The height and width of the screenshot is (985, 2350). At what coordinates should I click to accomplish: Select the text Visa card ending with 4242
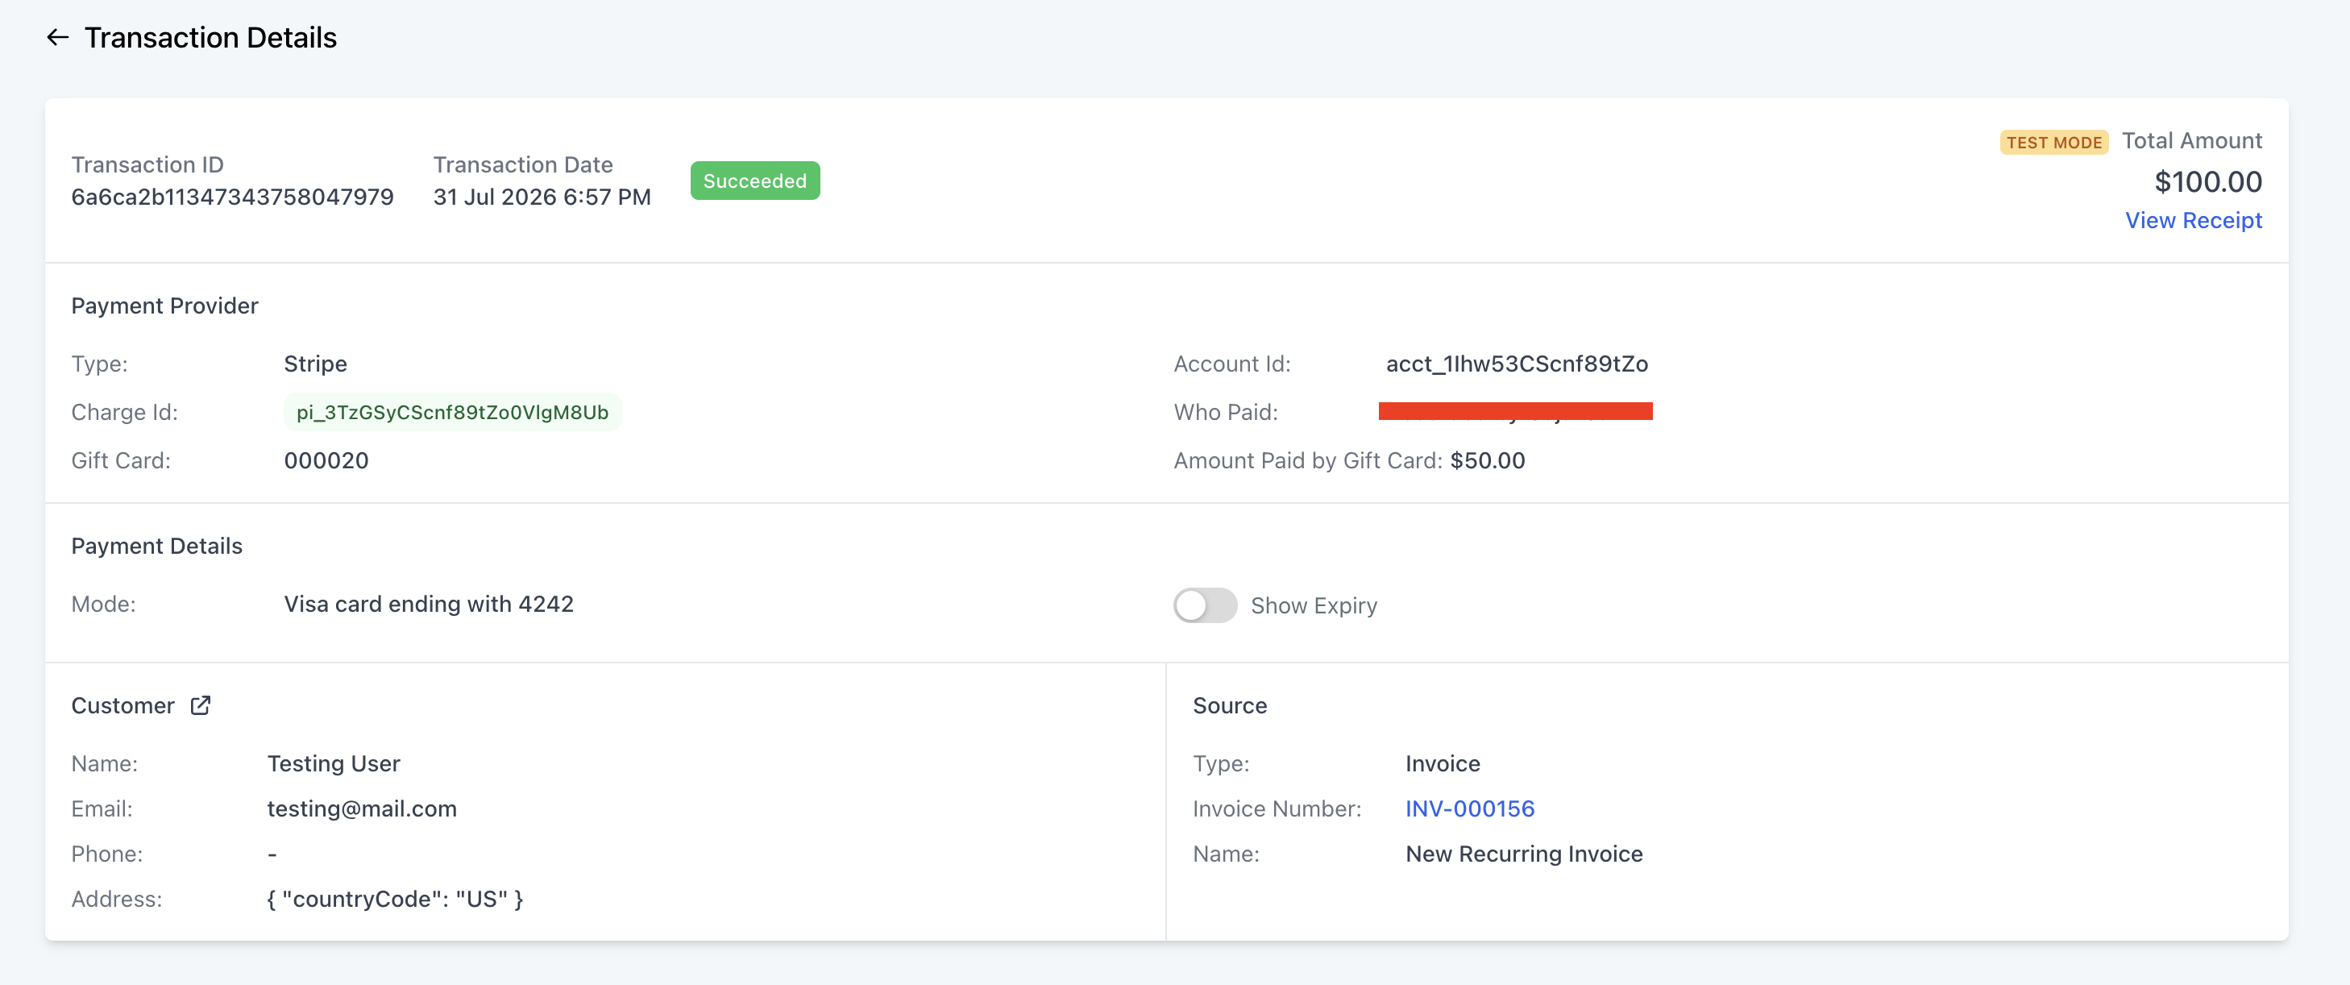(x=429, y=604)
